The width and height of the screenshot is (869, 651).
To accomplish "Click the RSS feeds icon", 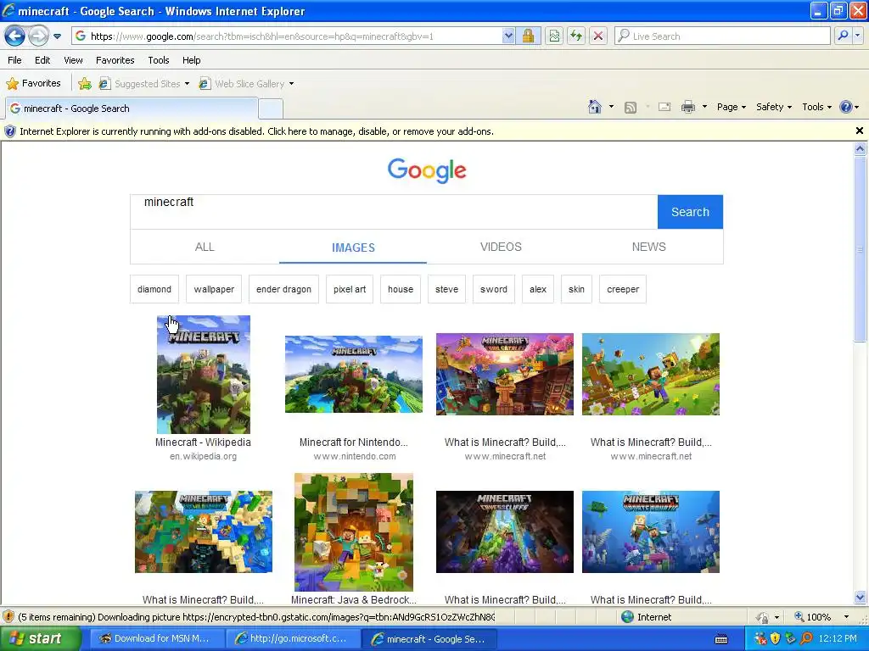I will coord(631,108).
